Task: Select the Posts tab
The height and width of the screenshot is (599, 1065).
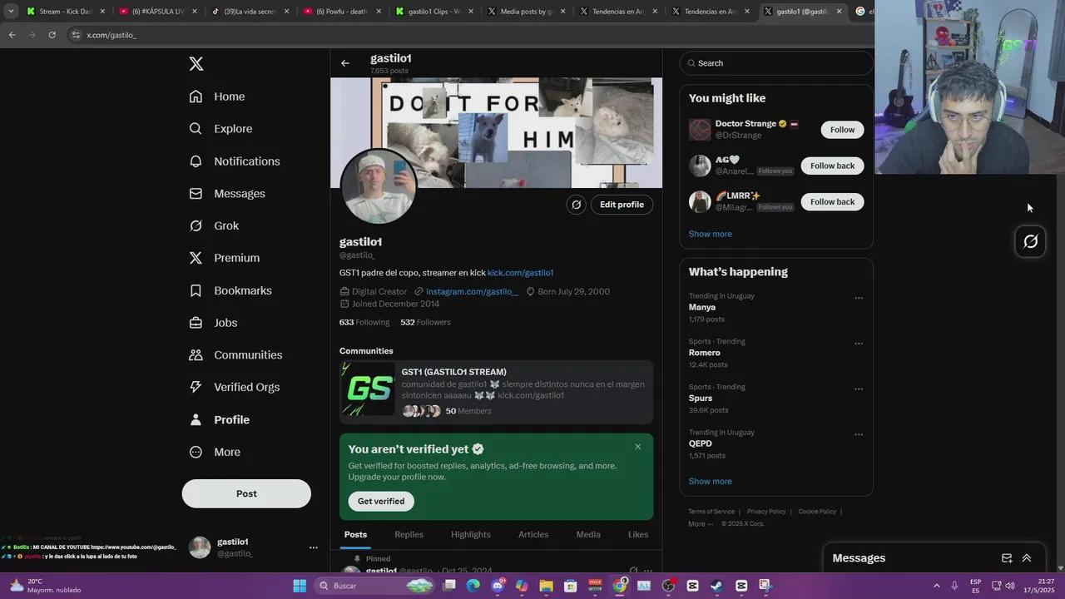Action: (x=355, y=535)
